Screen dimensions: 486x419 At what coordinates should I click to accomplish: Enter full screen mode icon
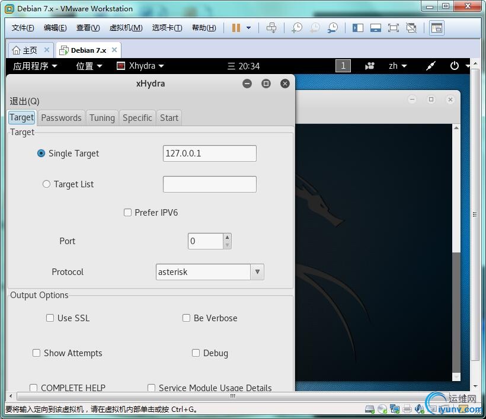pos(394,28)
